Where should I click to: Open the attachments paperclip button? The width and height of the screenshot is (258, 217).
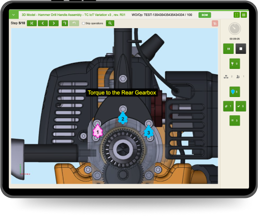coord(229,106)
